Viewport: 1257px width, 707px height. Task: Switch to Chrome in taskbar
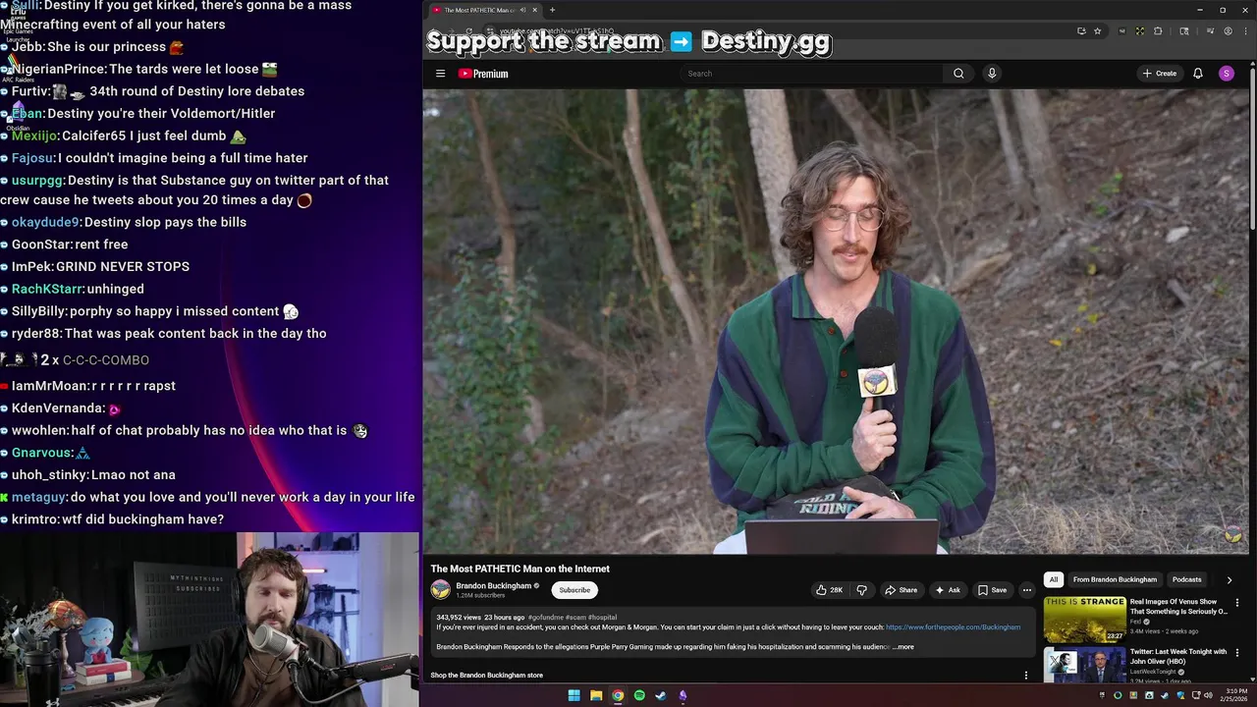[618, 695]
